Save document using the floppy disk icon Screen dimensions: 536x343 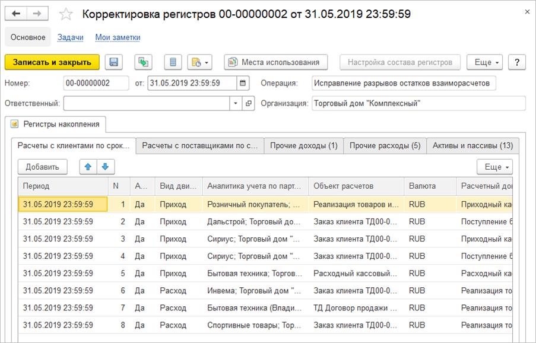coord(114,62)
